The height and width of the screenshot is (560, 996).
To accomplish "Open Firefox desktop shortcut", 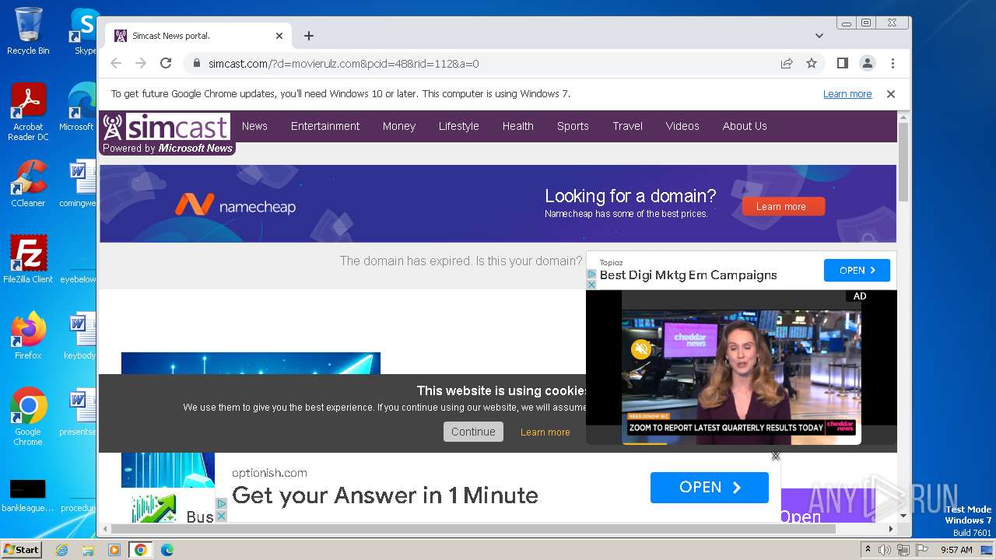I will click(x=28, y=336).
